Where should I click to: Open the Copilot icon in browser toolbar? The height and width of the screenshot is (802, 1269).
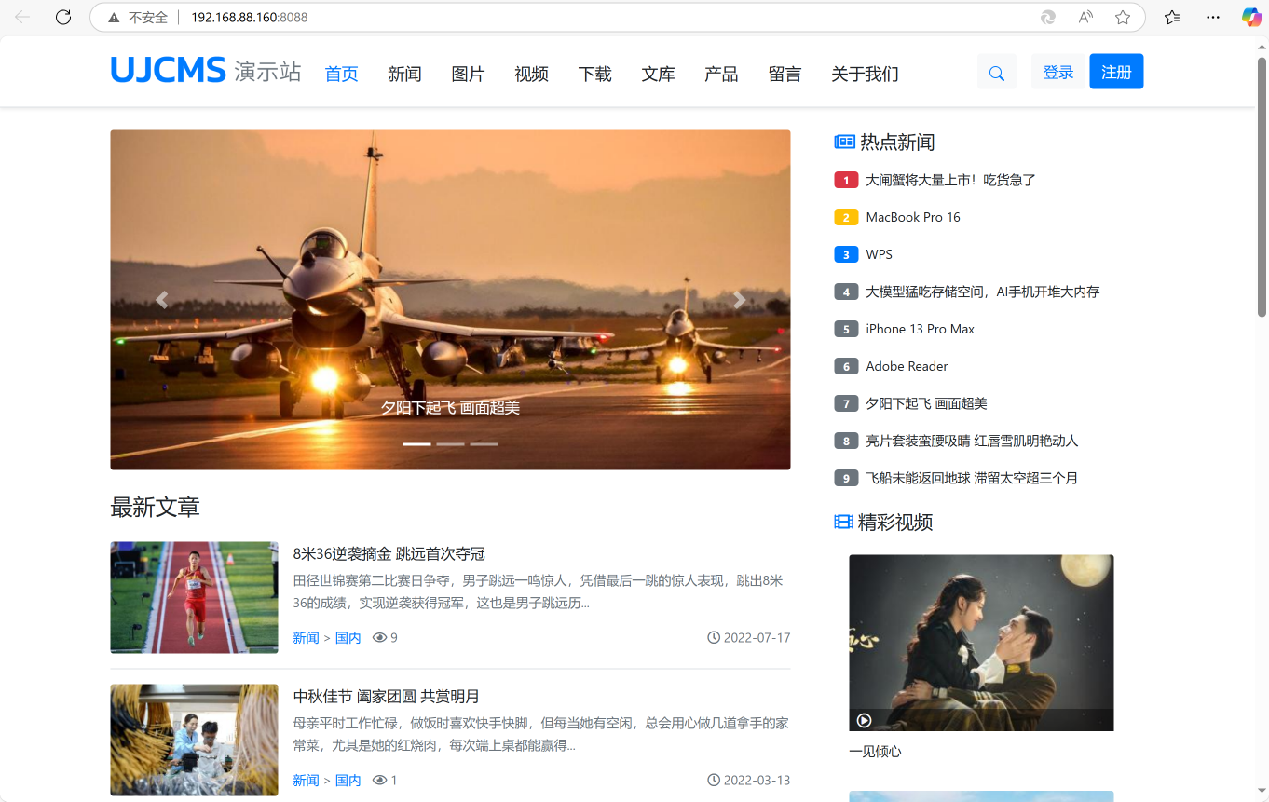pos(1251,17)
